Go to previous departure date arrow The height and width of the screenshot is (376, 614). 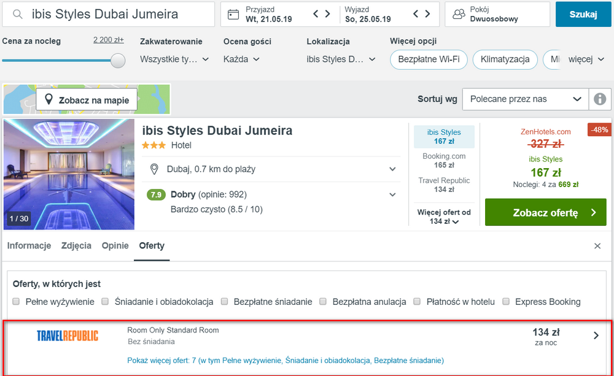[416, 14]
